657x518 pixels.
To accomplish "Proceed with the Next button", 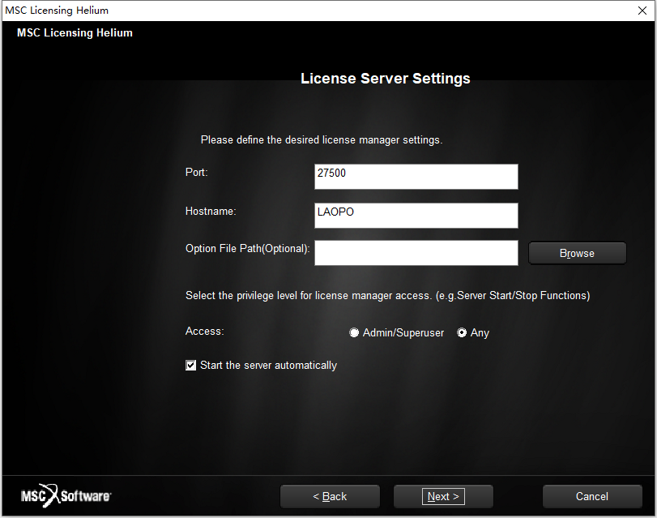I will click(443, 497).
